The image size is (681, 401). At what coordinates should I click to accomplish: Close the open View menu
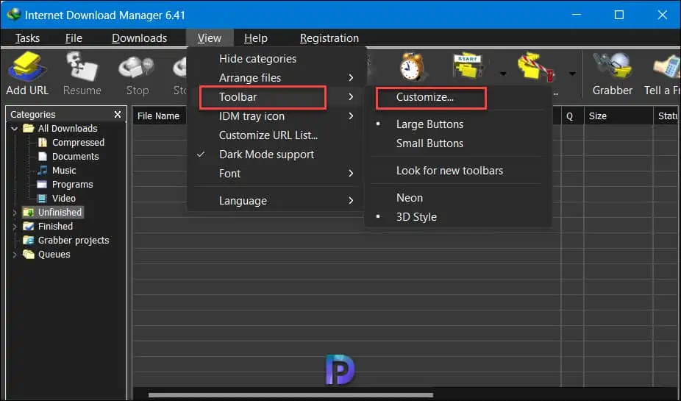[210, 38]
